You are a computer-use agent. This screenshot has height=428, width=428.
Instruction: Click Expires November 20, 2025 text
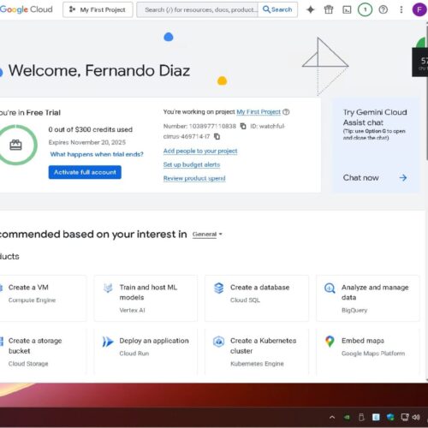pyautogui.click(x=87, y=142)
